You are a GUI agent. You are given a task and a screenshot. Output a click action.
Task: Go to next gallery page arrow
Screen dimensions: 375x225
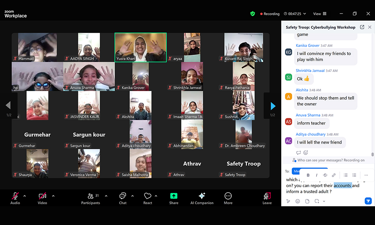click(273, 106)
